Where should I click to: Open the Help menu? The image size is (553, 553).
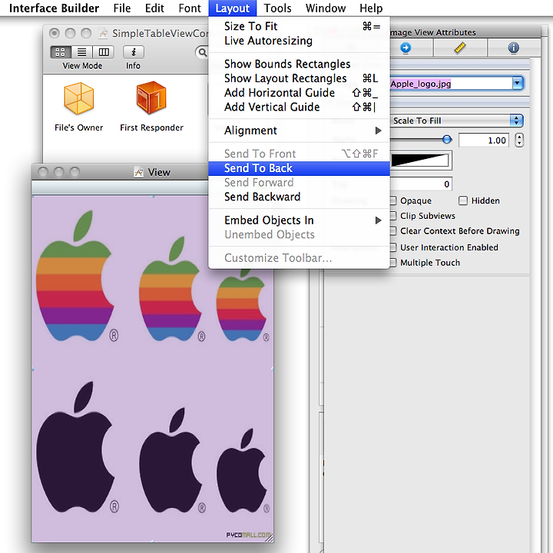pos(371,8)
